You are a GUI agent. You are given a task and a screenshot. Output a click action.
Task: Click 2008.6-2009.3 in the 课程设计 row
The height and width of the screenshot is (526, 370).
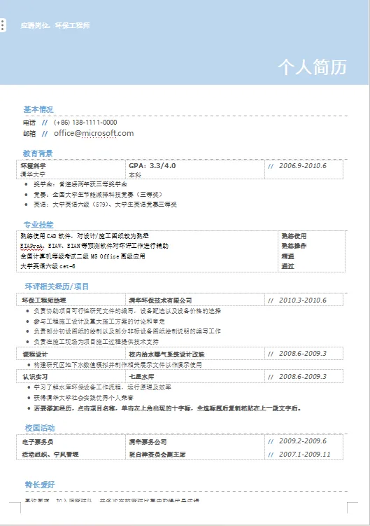pos(303,353)
